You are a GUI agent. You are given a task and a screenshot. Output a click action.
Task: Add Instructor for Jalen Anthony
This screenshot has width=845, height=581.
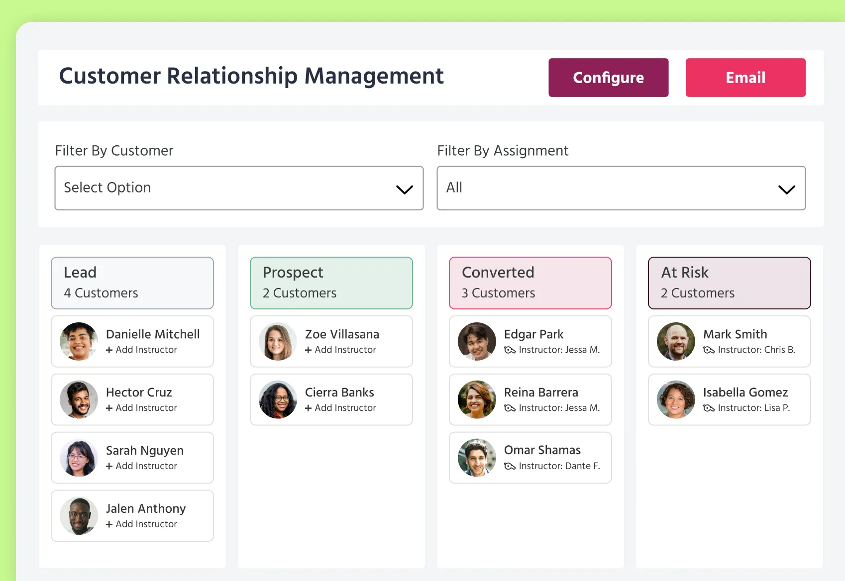141,524
